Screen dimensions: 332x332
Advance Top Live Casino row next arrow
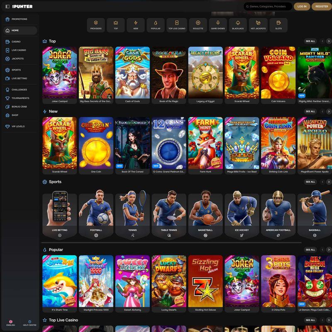[329, 320]
